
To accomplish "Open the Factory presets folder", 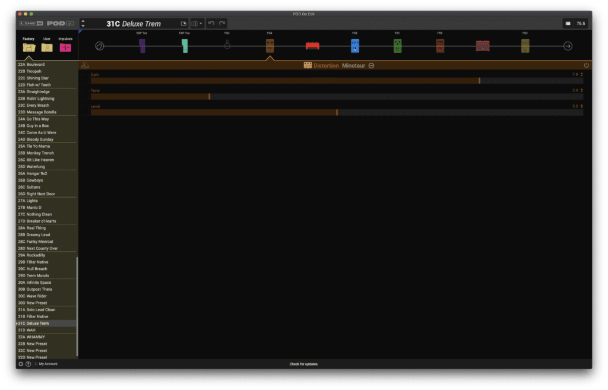I will tap(28, 47).
